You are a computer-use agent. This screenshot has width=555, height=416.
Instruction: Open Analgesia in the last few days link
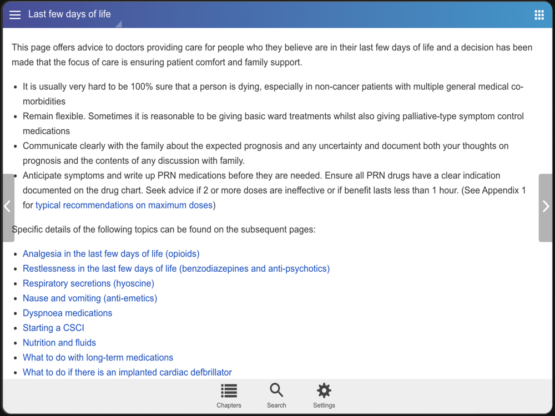[x=111, y=253]
